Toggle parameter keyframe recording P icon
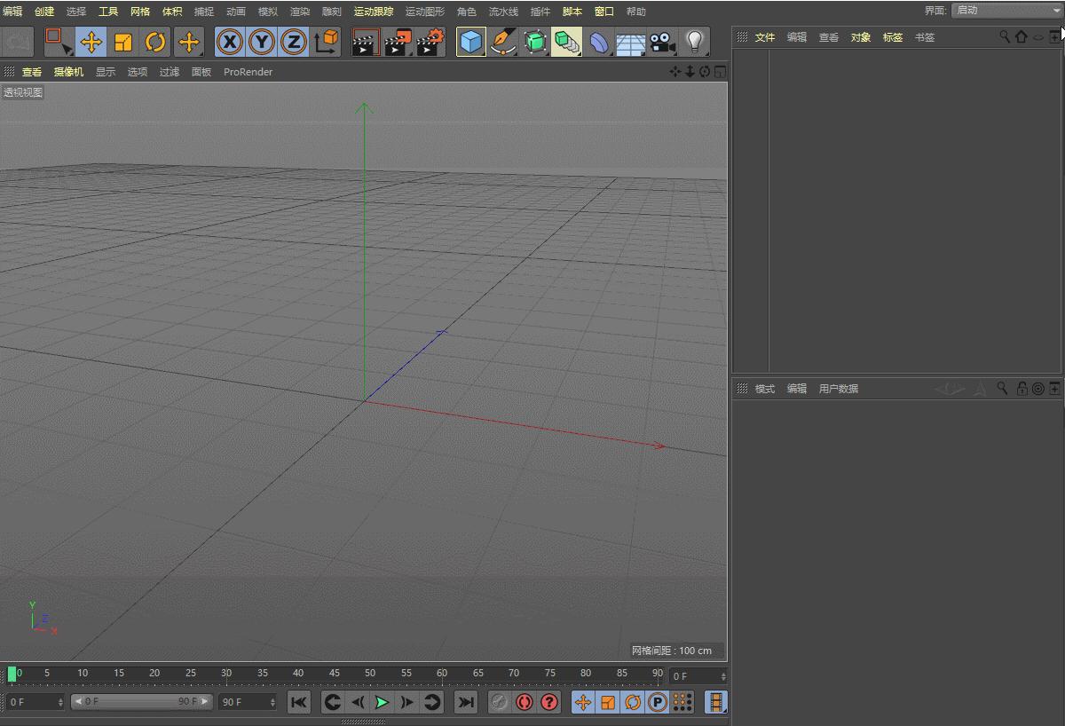1065x726 pixels. [658, 702]
